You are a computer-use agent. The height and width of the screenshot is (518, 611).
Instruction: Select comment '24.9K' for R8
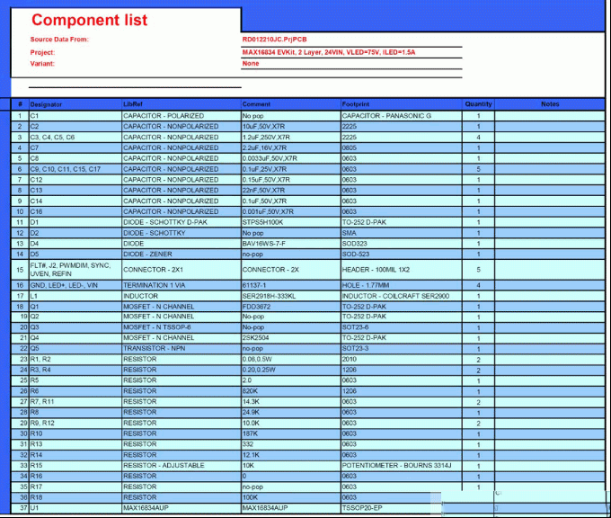click(291, 412)
